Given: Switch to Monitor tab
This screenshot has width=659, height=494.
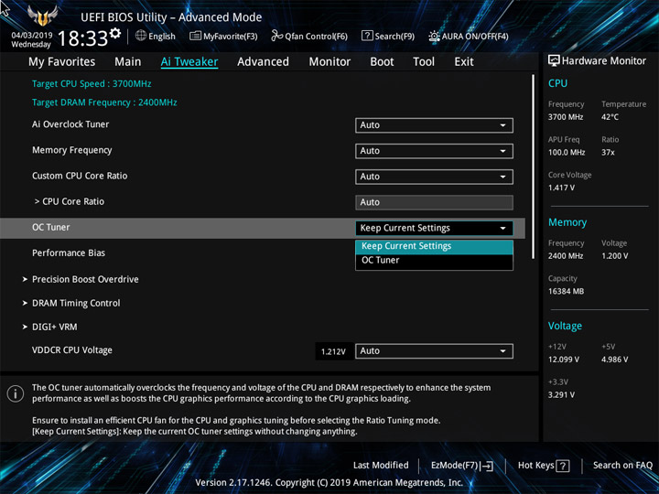Looking at the screenshot, I should [329, 62].
